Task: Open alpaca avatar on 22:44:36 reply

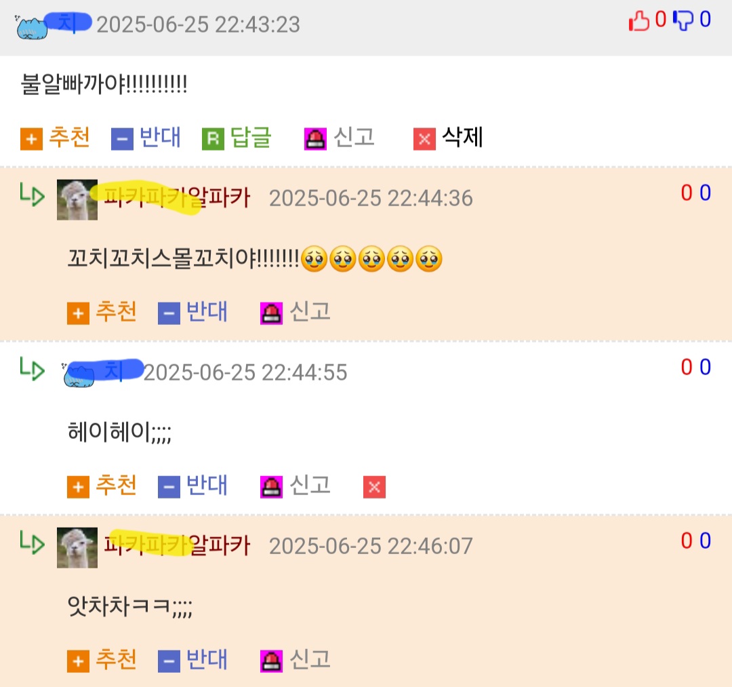Action: [77, 199]
